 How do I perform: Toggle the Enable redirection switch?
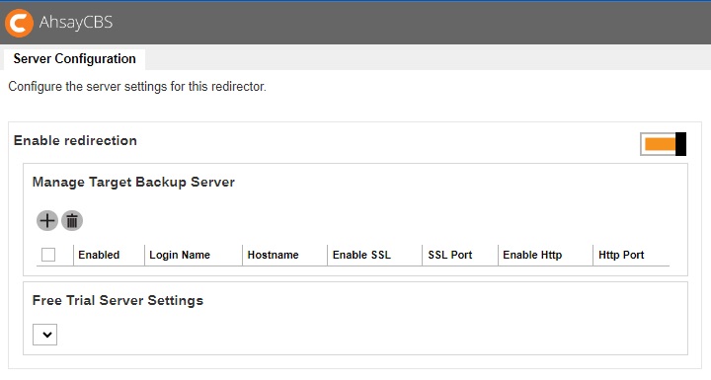[663, 144]
